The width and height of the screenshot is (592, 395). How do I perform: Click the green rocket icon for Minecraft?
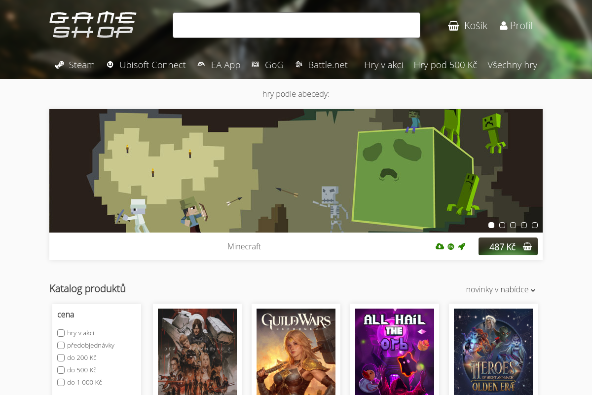tap(462, 246)
